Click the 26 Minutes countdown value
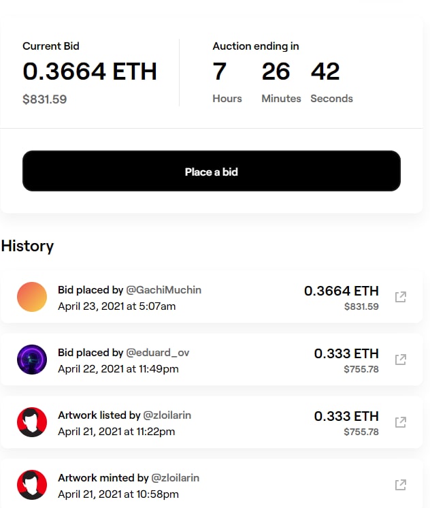The image size is (430, 508). pos(276,72)
